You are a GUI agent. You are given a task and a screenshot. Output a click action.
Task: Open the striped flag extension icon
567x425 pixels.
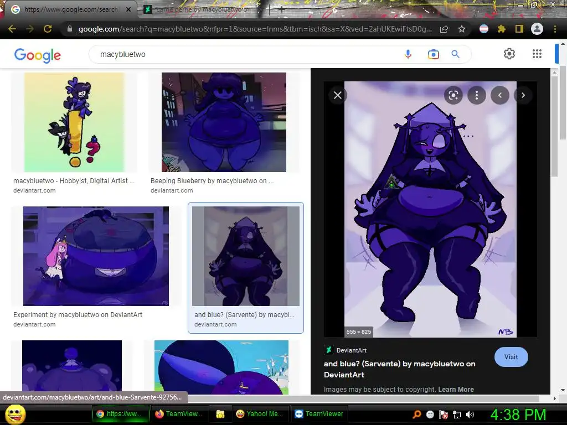pyautogui.click(x=483, y=29)
